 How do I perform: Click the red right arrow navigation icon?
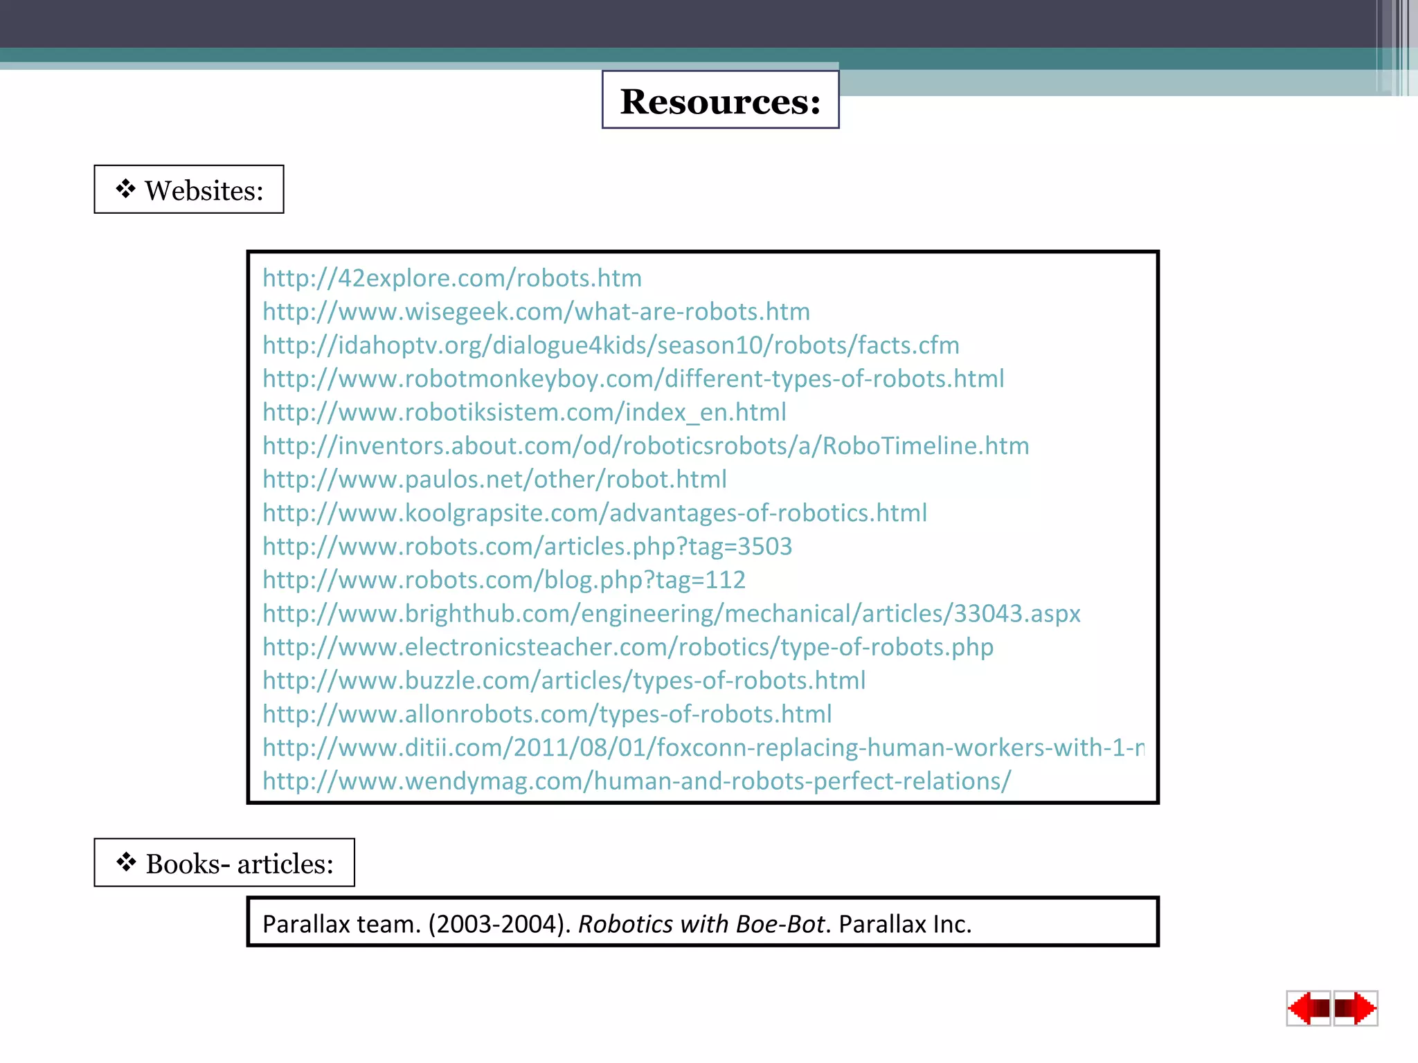pyautogui.click(x=1356, y=1008)
